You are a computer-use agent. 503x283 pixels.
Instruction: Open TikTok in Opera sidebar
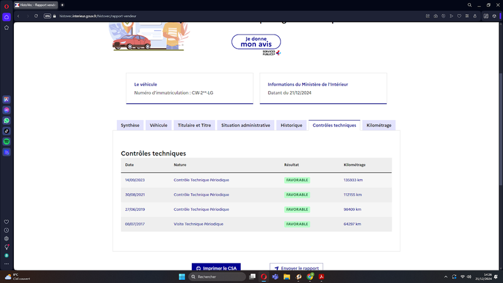tap(6, 131)
